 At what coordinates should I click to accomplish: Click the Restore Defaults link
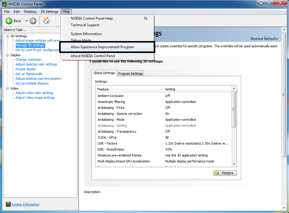(x=264, y=39)
